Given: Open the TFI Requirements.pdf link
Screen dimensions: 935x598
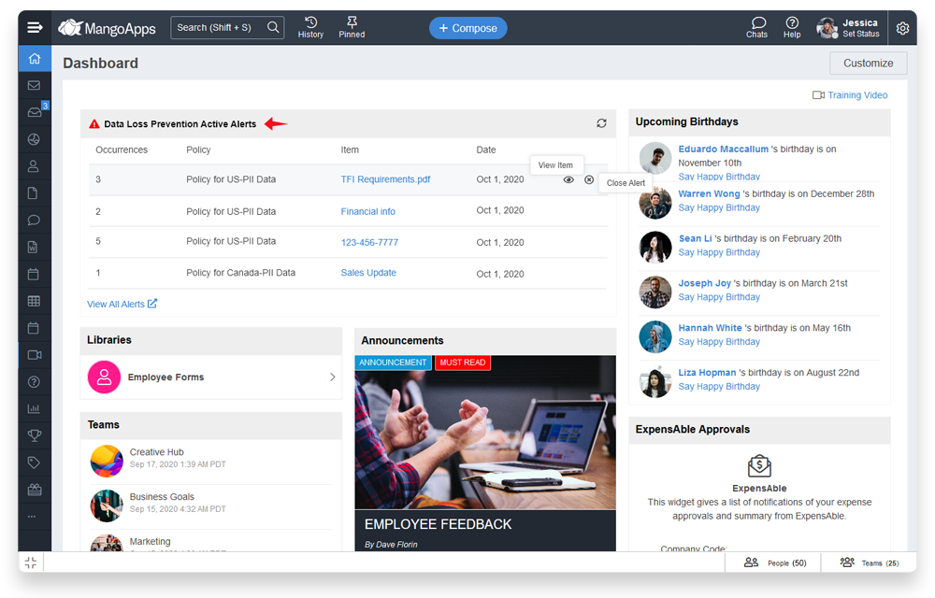Looking at the screenshot, I should pos(385,179).
